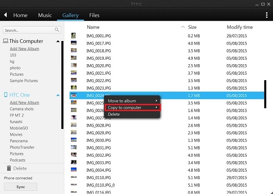Select the IMG_0031.JPG file name
Viewport: 273px width, 194px height.
pos(99,148)
